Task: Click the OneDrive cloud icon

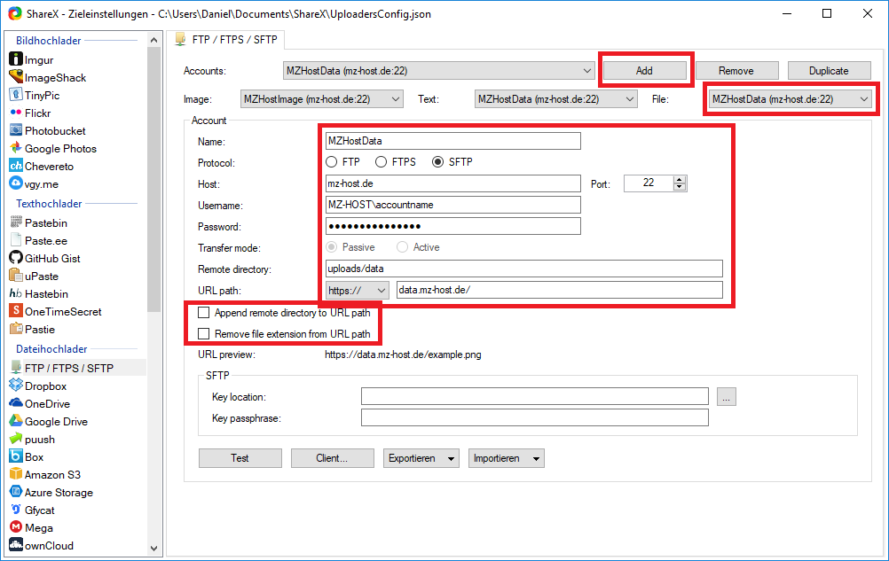Action: tap(16, 403)
